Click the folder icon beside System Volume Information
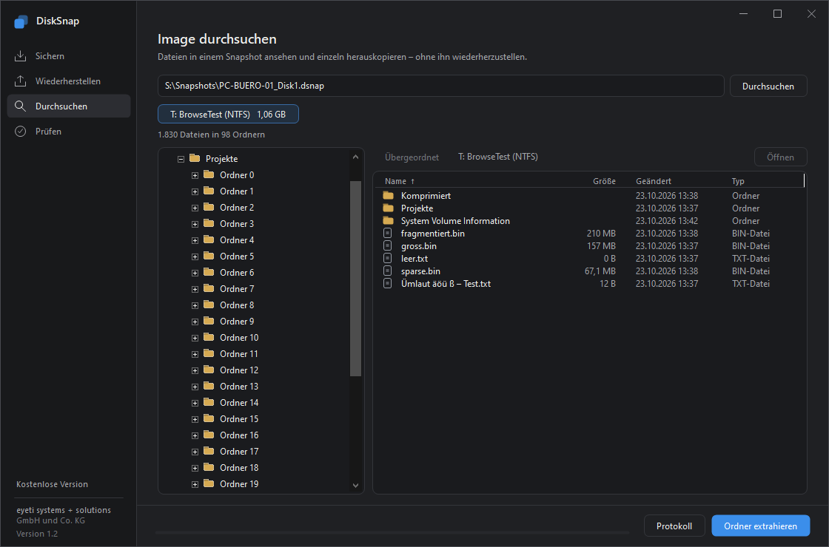Image resolution: width=829 pixels, height=547 pixels. click(388, 221)
